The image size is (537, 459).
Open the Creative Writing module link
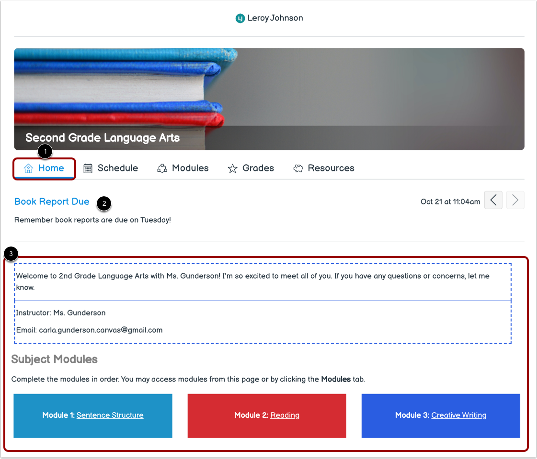(458, 415)
